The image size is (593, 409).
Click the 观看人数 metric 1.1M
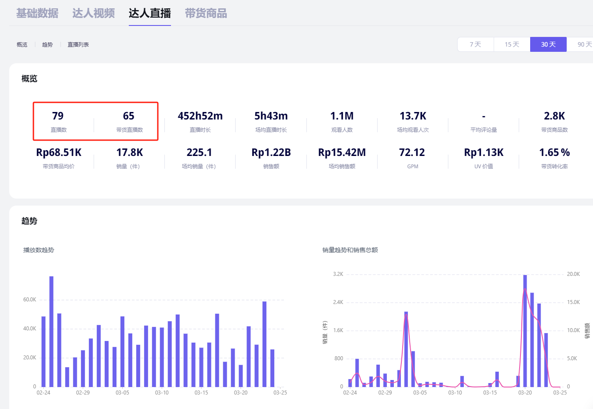(x=342, y=116)
